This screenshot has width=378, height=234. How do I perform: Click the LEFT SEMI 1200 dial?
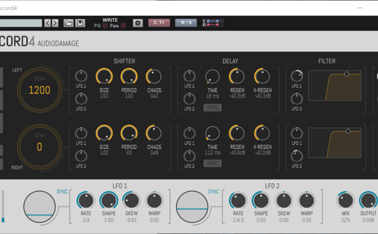coord(40,90)
